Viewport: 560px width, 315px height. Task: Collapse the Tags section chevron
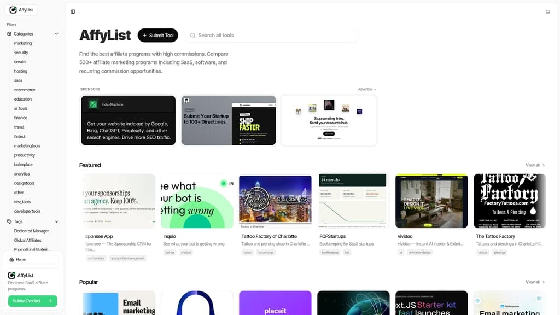56,222
